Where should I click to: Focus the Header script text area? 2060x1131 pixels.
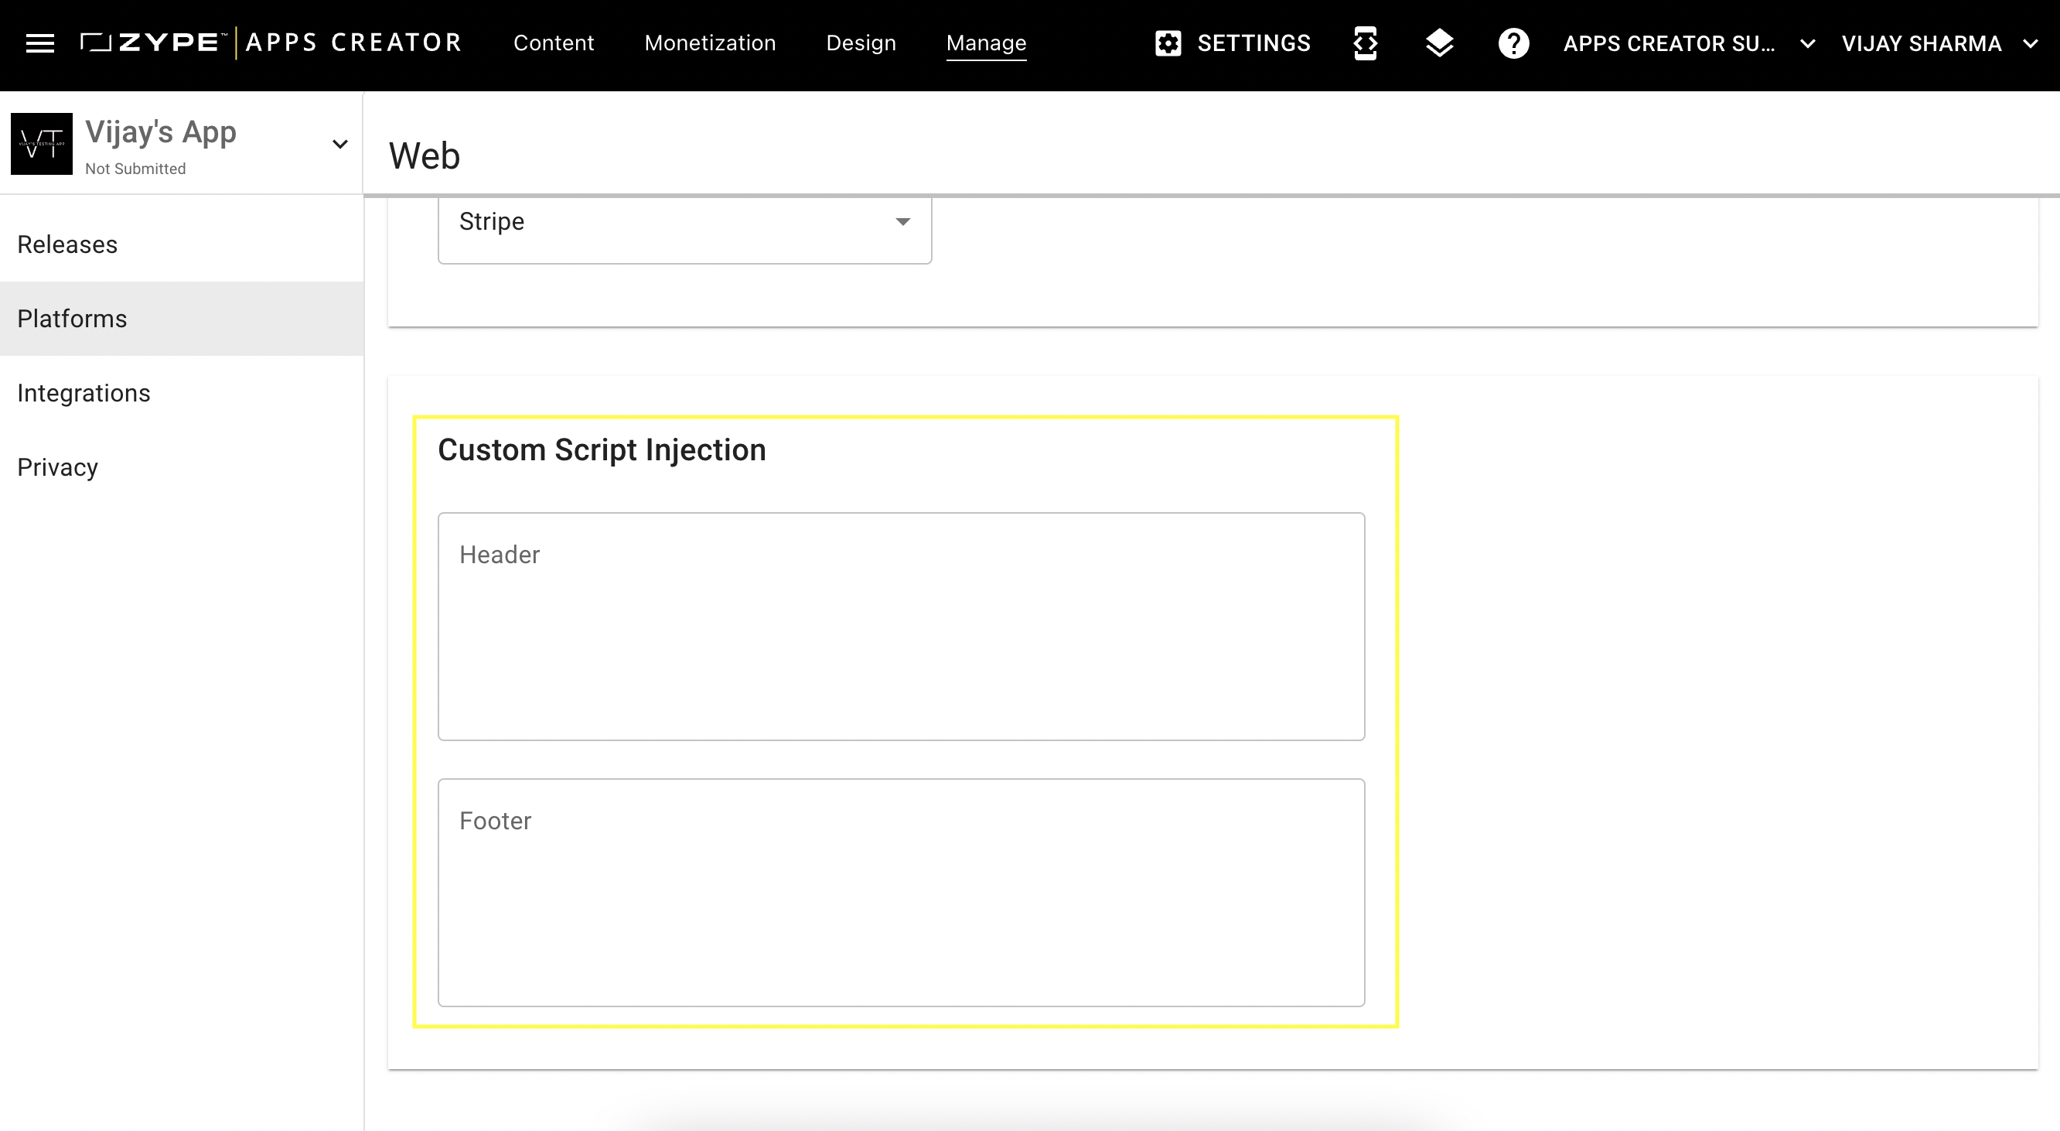(x=902, y=627)
